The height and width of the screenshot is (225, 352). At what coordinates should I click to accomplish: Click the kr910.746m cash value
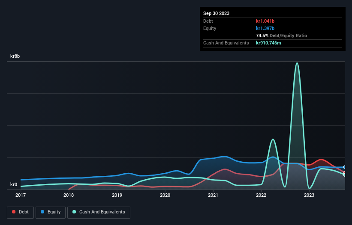[x=268, y=43]
